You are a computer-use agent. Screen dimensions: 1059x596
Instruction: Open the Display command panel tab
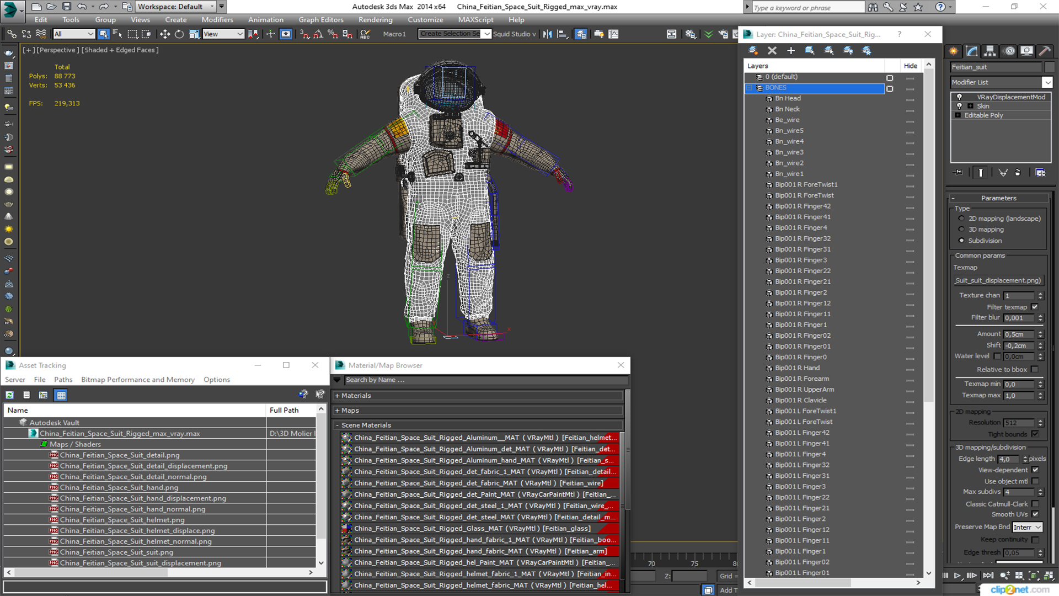(1026, 51)
